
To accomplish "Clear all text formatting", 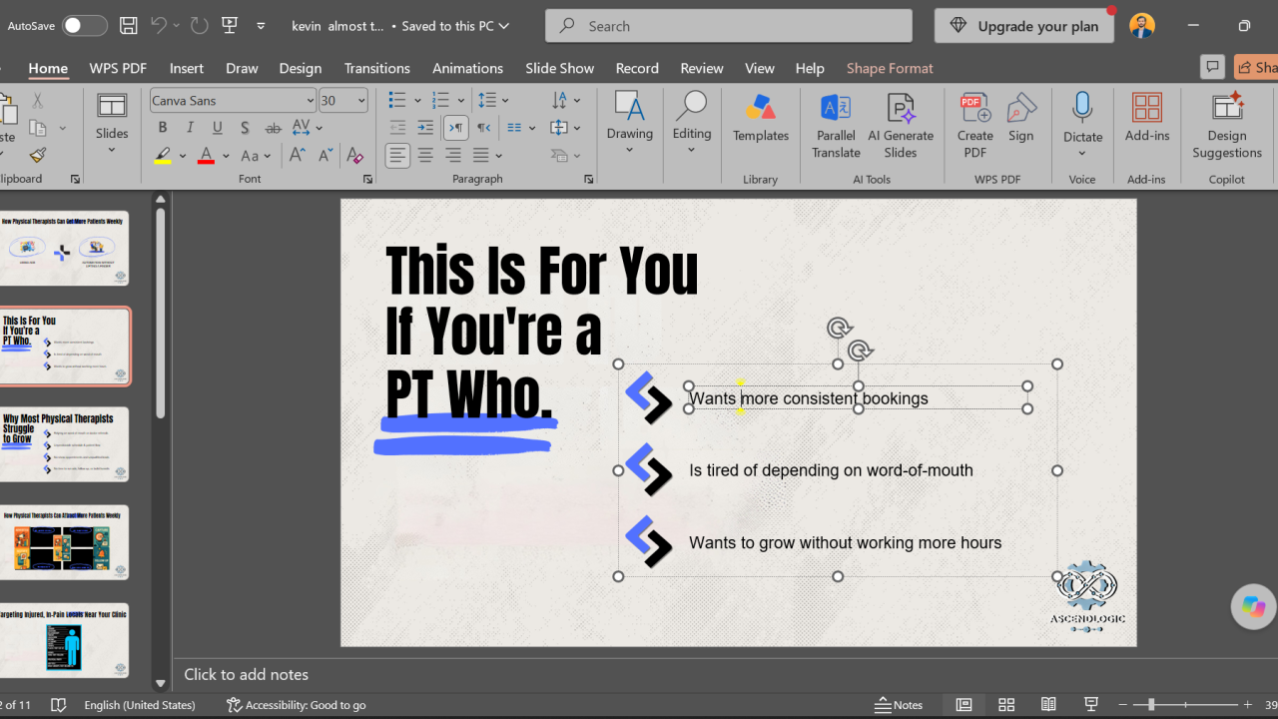I will pos(354,155).
